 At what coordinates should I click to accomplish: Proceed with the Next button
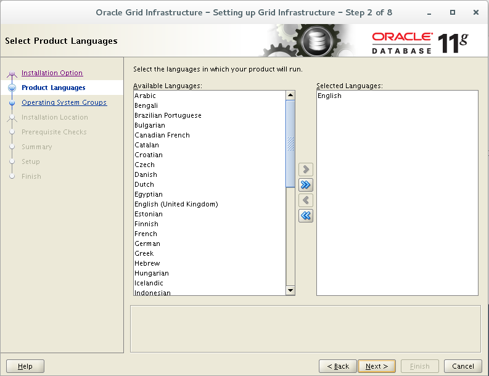(377, 366)
